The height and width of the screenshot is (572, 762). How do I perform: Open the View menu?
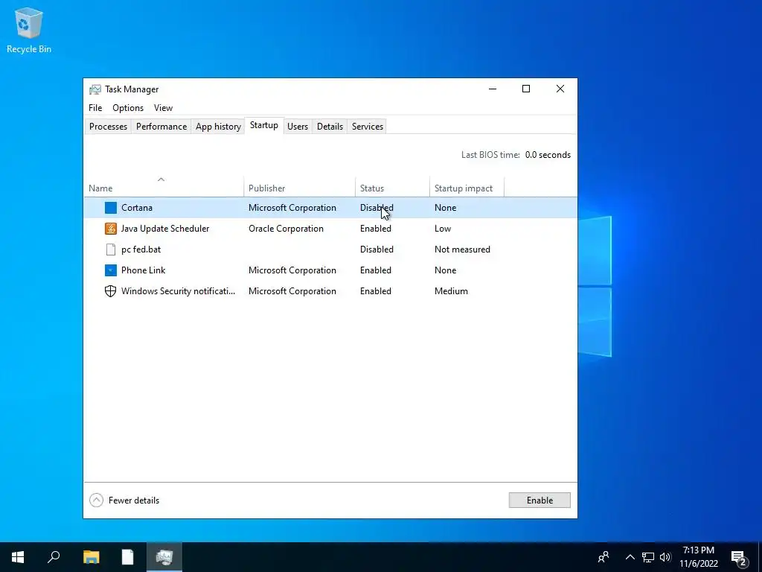(x=163, y=108)
